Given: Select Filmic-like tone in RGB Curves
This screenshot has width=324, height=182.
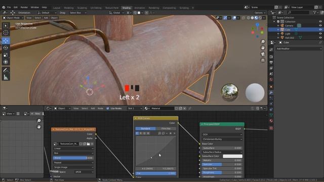Looking at the screenshot, I should pyautogui.click(x=166, y=128).
